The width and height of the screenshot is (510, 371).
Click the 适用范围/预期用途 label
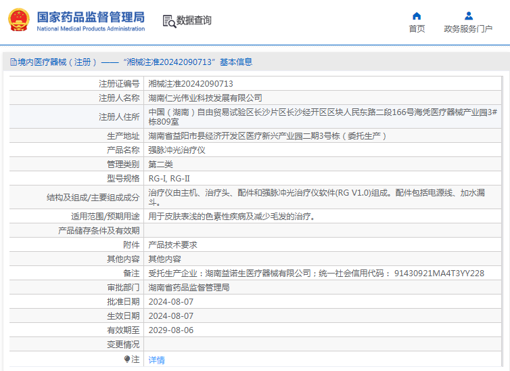pyautogui.click(x=106, y=217)
